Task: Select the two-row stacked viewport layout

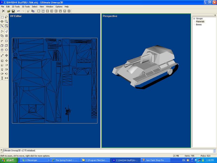Action: tap(47, 11)
